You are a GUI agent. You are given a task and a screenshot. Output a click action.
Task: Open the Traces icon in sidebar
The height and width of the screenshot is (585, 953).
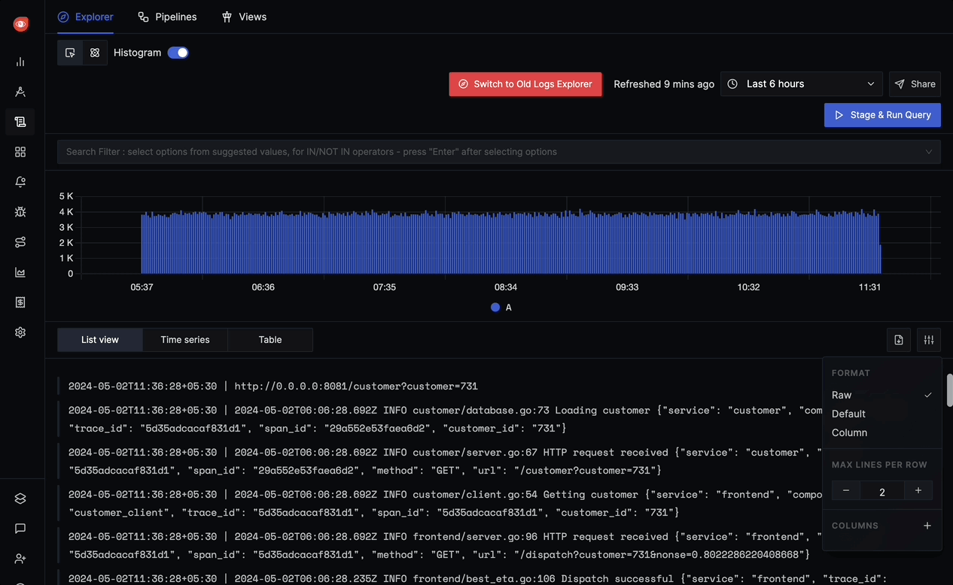(20, 92)
